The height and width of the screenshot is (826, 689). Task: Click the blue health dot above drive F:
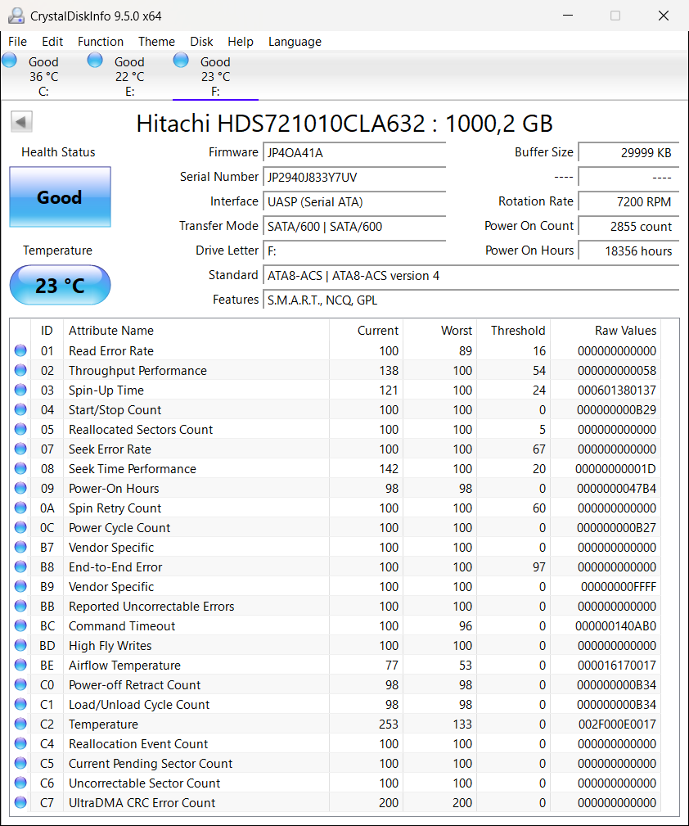[180, 59]
